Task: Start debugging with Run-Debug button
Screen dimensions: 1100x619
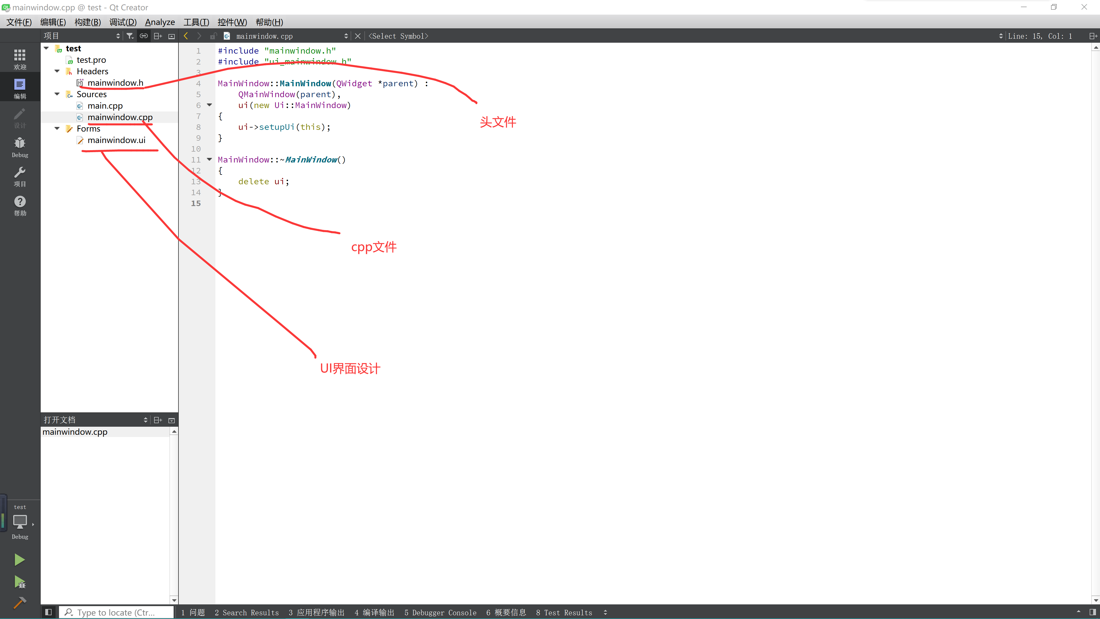Action: 20,582
